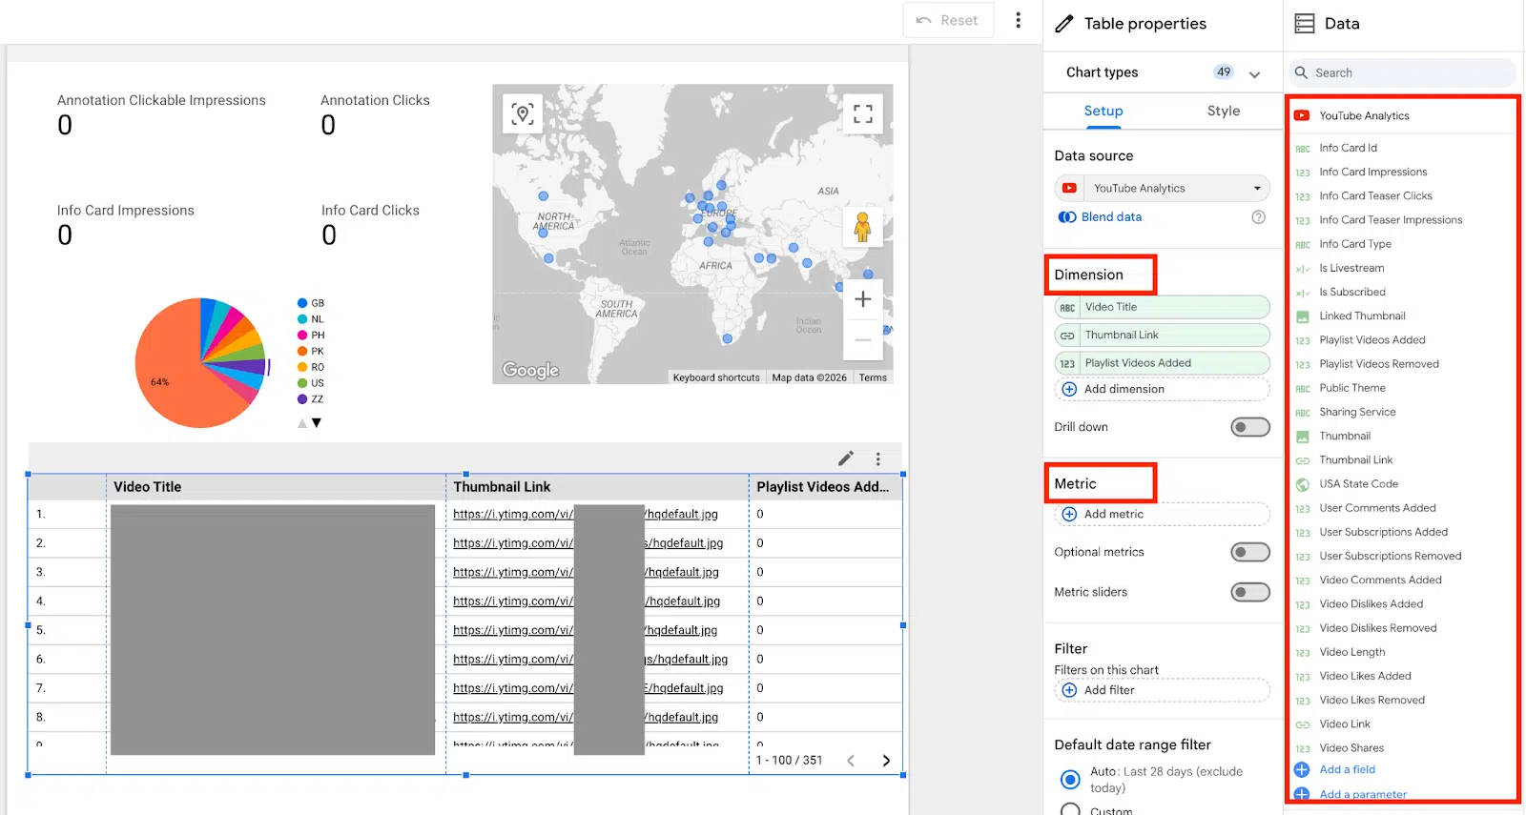Click the Info Card Impressions scorecard
Screen dimensions: 1526x815
(125, 224)
